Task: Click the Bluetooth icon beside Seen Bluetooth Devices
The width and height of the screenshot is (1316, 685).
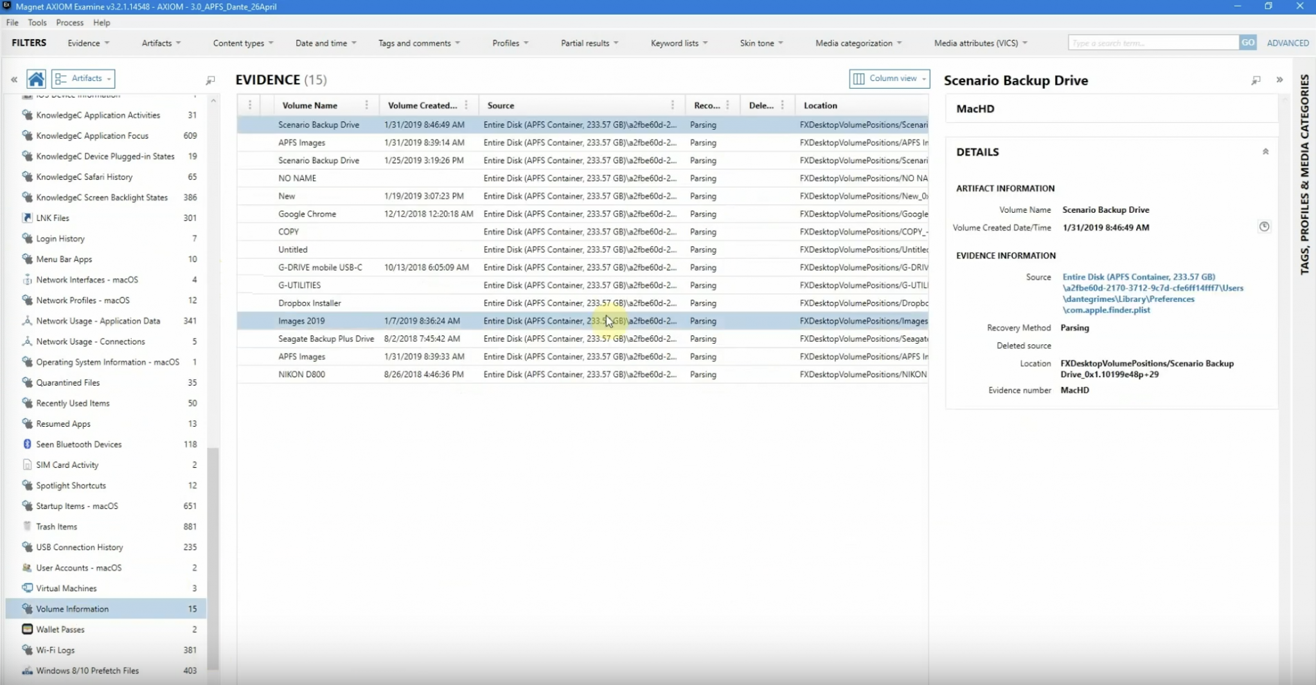Action: [x=26, y=443]
